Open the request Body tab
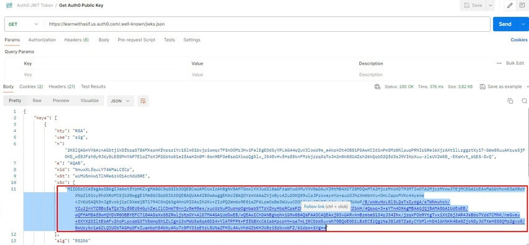529x245 pixels. pos(103,40)
